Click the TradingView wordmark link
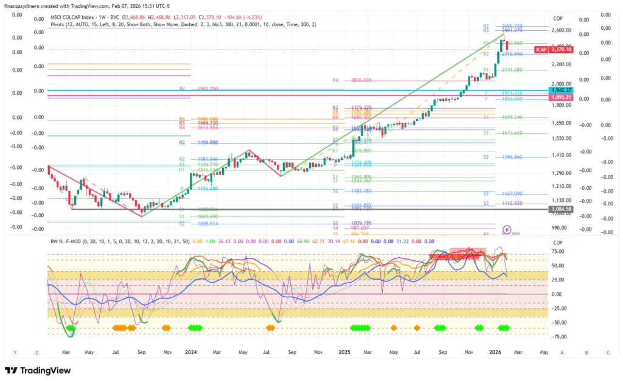Viewport: 623px width, 383px height. pos(46,370)
